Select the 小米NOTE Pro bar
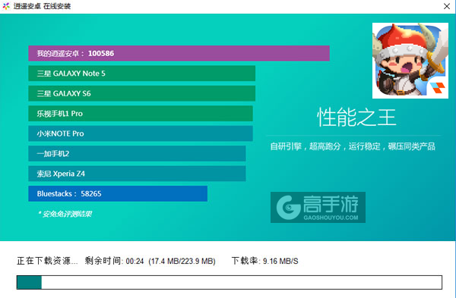The height and width of the screenshot is (298, 456). (x=141, y=133)
